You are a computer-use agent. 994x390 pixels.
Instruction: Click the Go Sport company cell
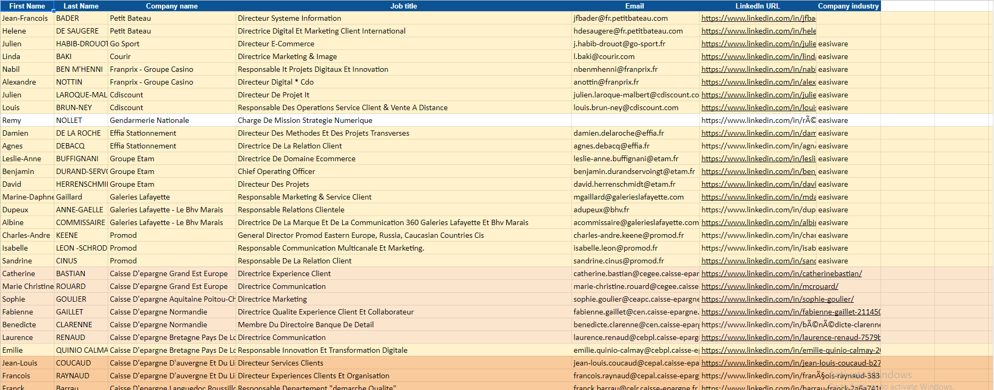(125, 44)
